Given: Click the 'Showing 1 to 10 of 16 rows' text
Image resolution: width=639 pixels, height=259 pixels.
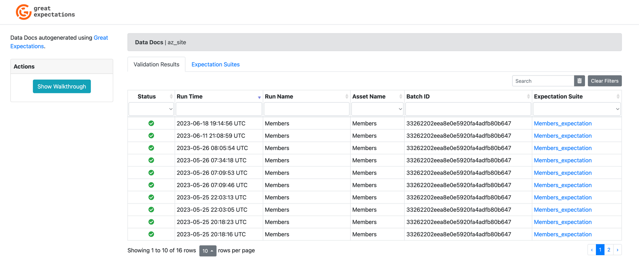Looking at the screenshot, I should click(x=162, y=250).
